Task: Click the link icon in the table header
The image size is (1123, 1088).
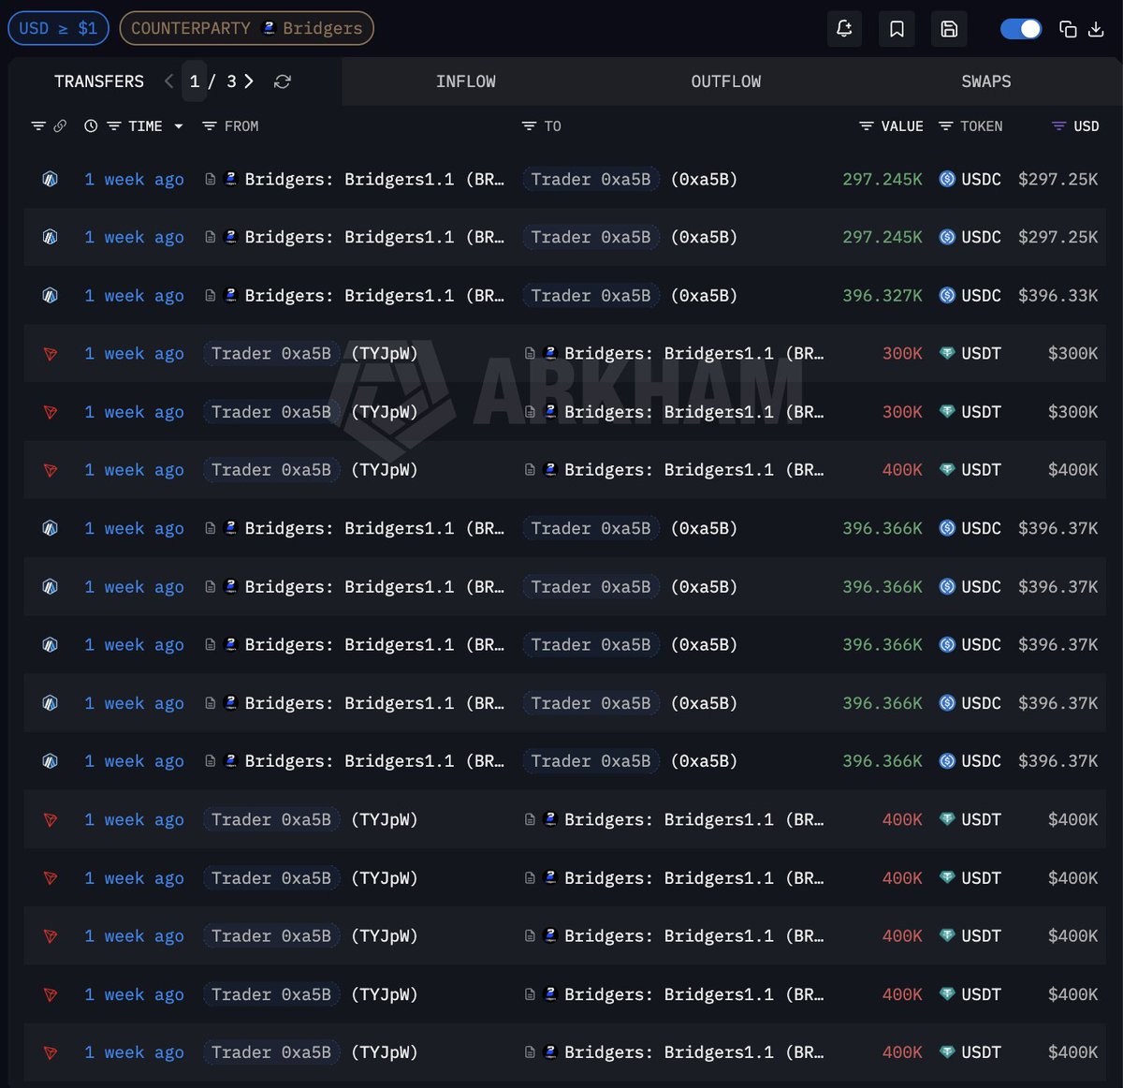Action: pos(60,125)
